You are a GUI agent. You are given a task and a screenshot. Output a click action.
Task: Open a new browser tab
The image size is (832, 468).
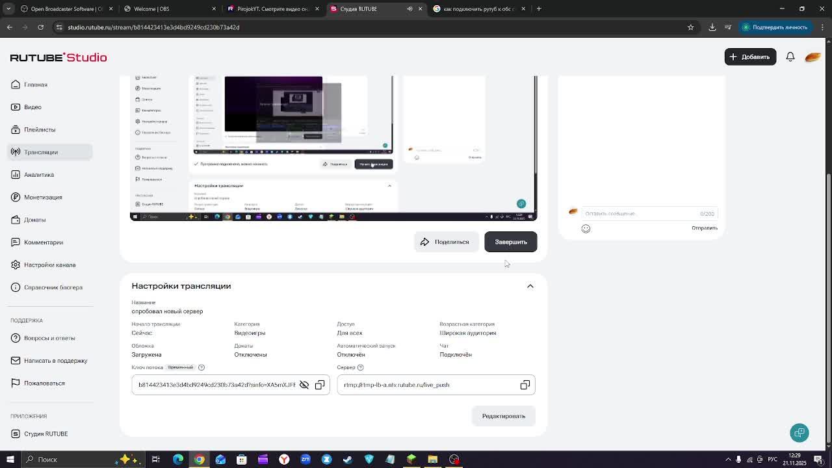pos(539,9)
